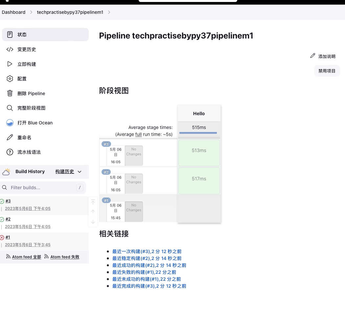The image size is (345, 310).
Task: Click 最近一次构建(#3) link
Action: tap(147, 251)
